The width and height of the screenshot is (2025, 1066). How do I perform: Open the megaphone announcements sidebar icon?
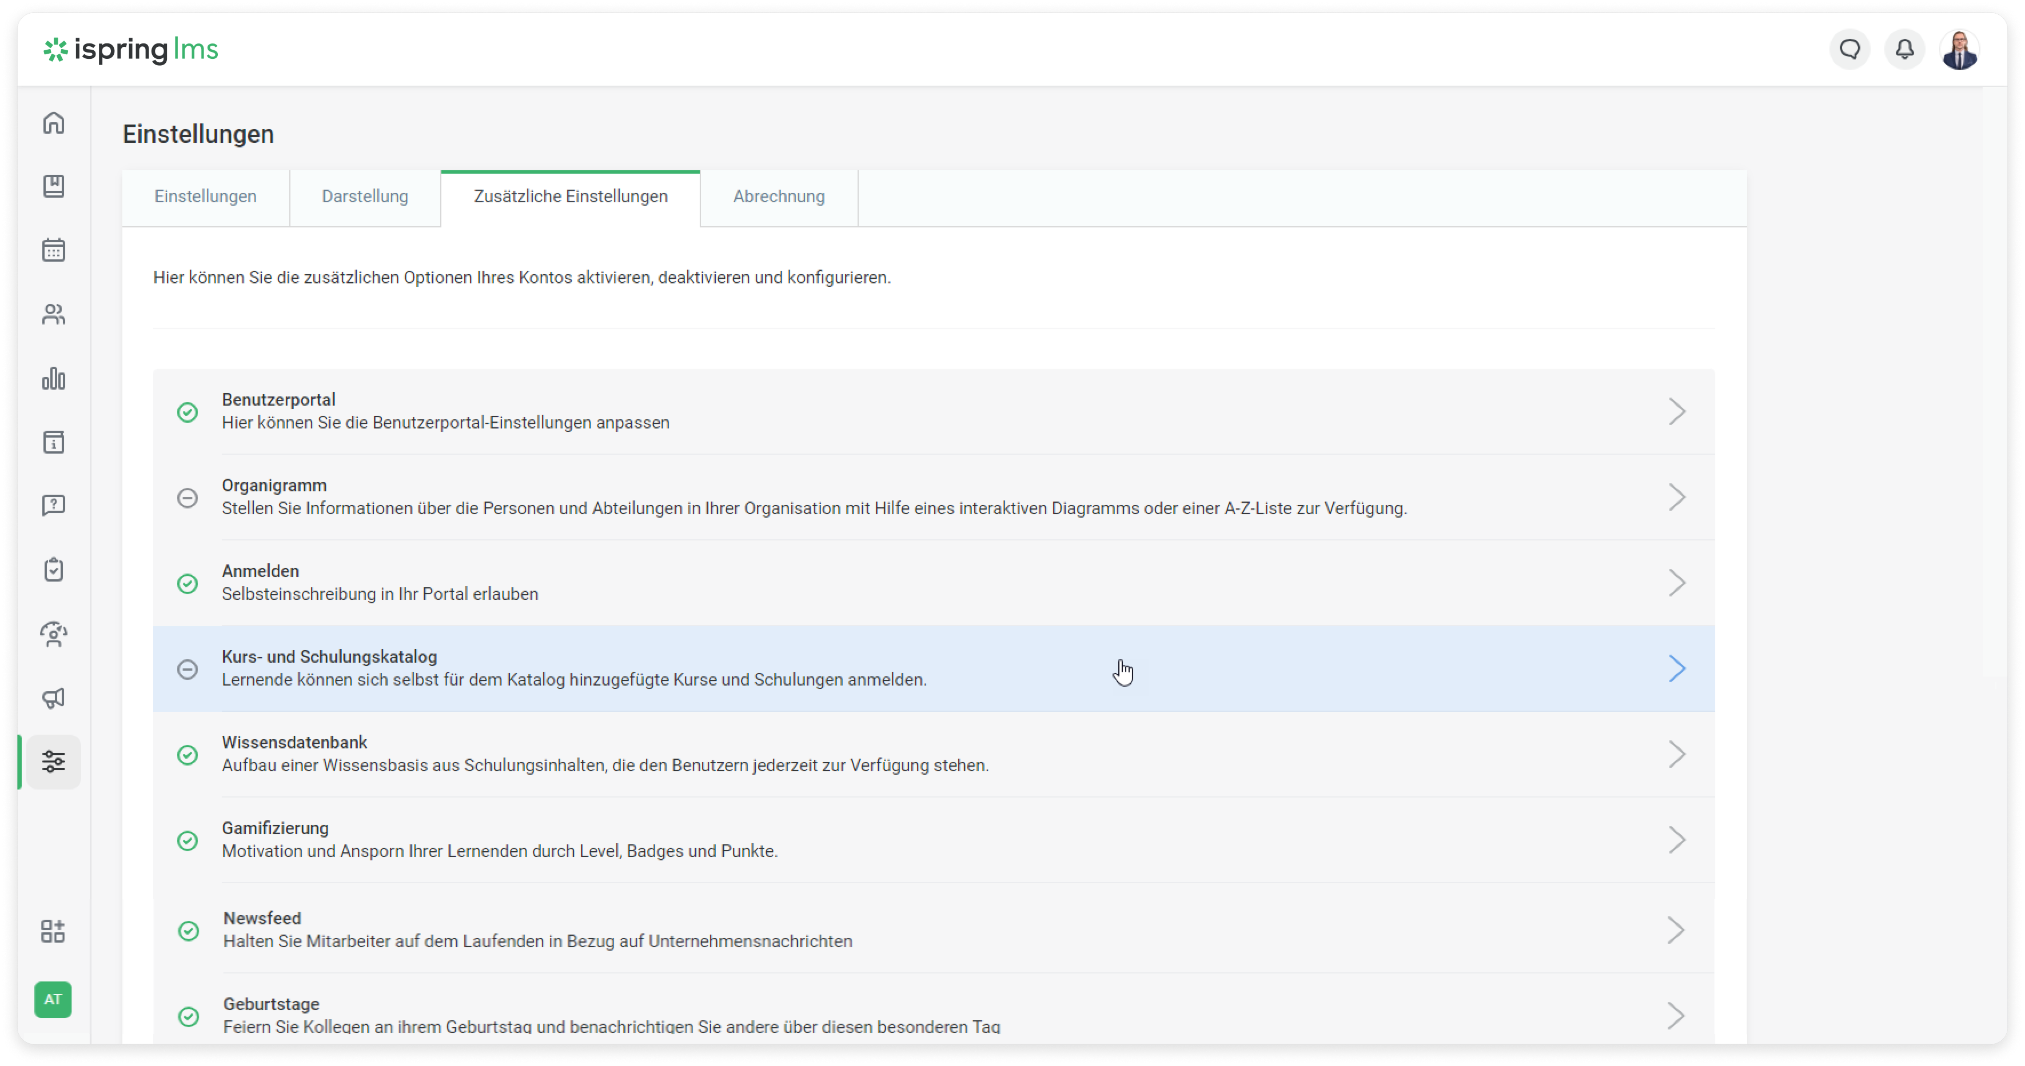pos(54,698)
